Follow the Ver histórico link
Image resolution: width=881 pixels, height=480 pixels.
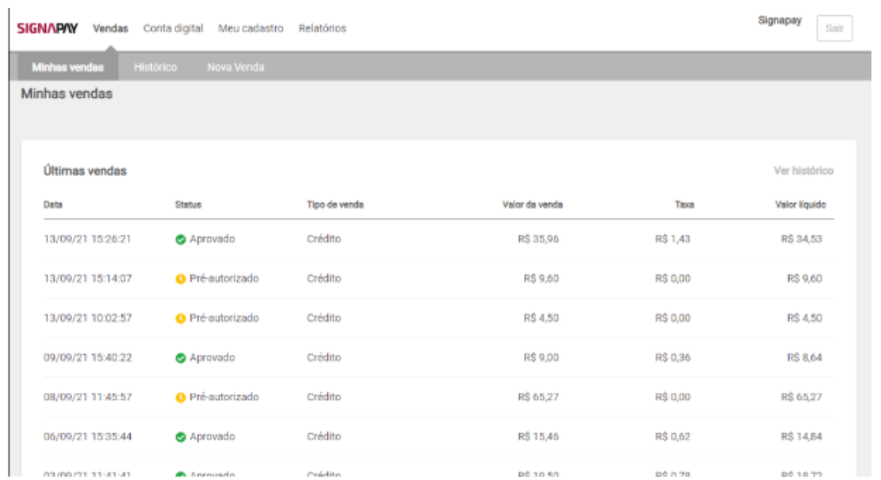click(803, 171)
